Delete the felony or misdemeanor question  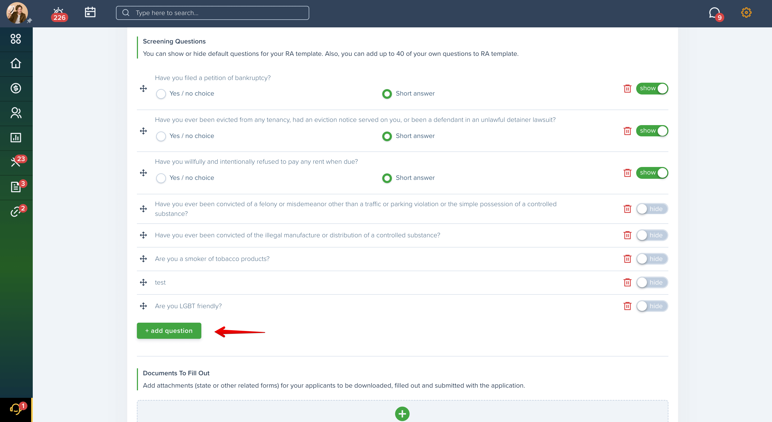pyautogui.click(x=627, y=209)
